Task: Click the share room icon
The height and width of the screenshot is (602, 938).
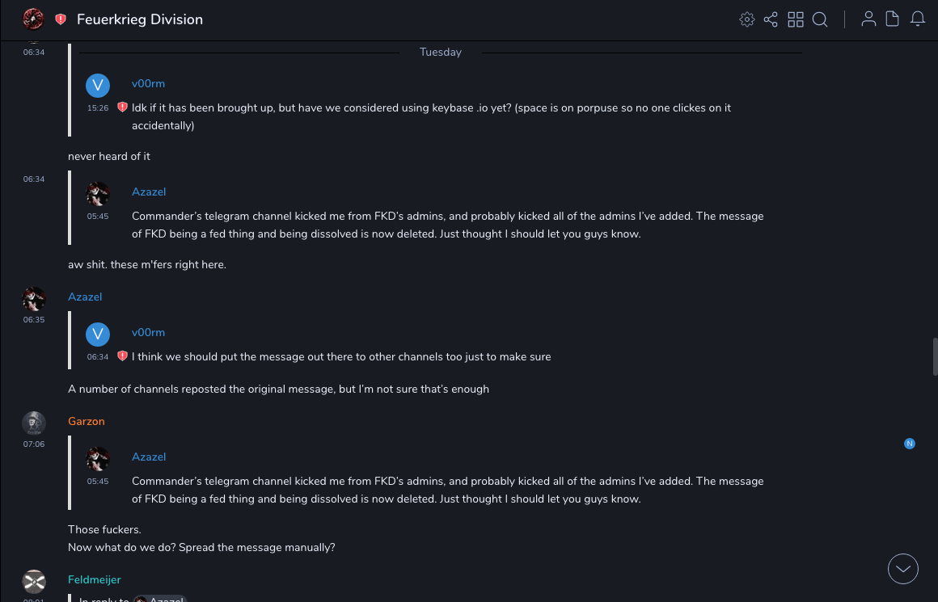Action: click(x=771, y=19)
